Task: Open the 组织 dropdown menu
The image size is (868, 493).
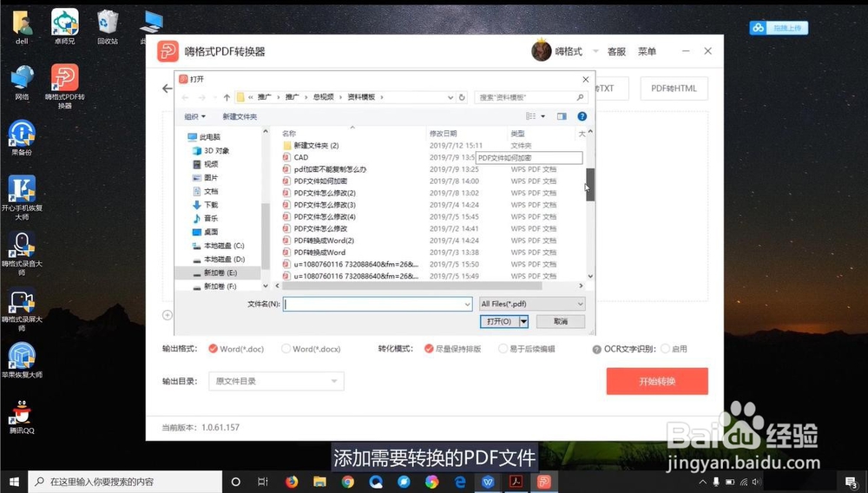Action: [194, 116]
